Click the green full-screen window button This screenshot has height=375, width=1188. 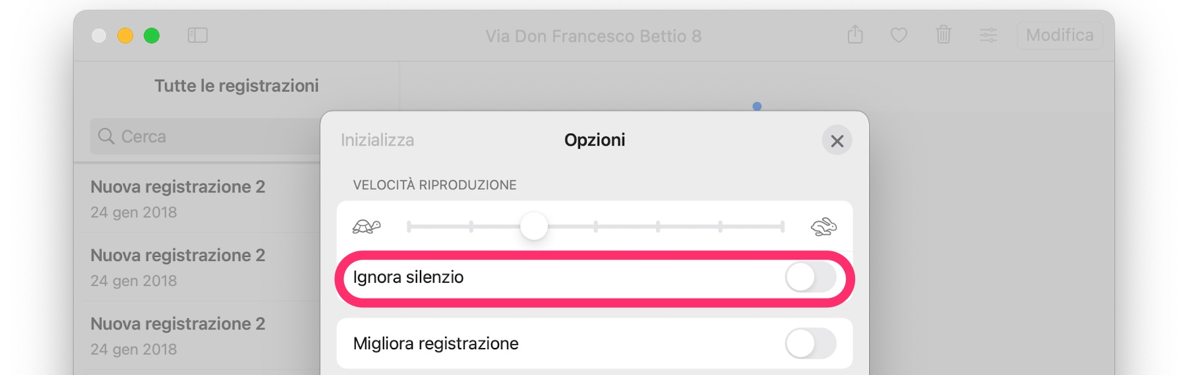pos(152,36)
